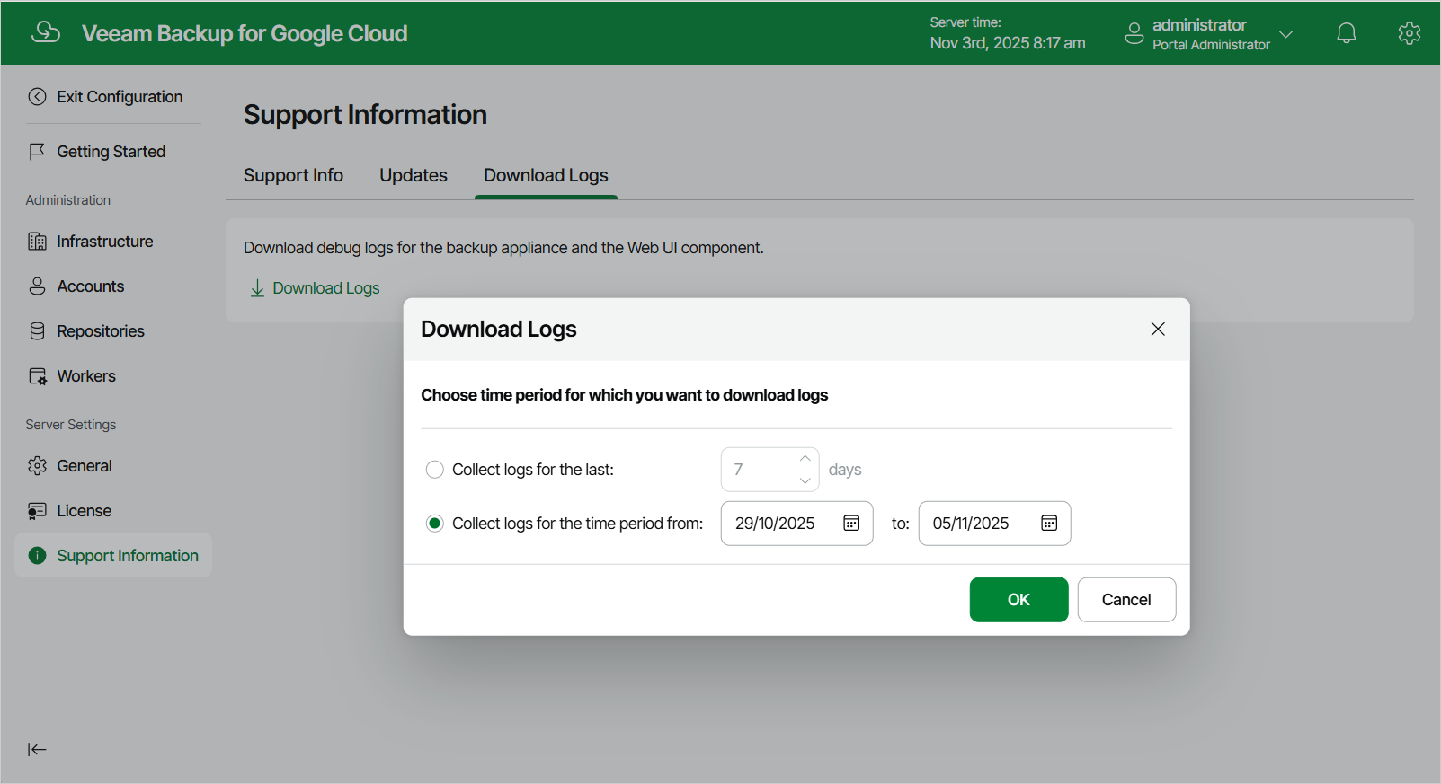Screen dimensions: 1441x784
Task: Click the Workers sidebar icon
Action: (x=37, y=376)
